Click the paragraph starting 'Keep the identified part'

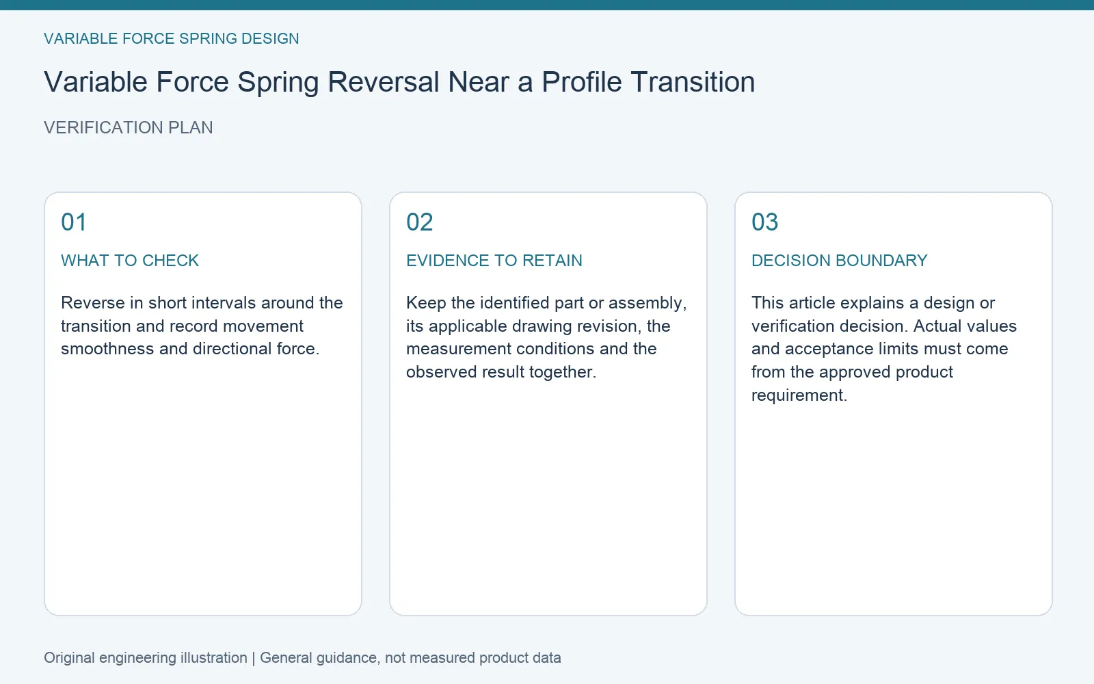(546, 337)
